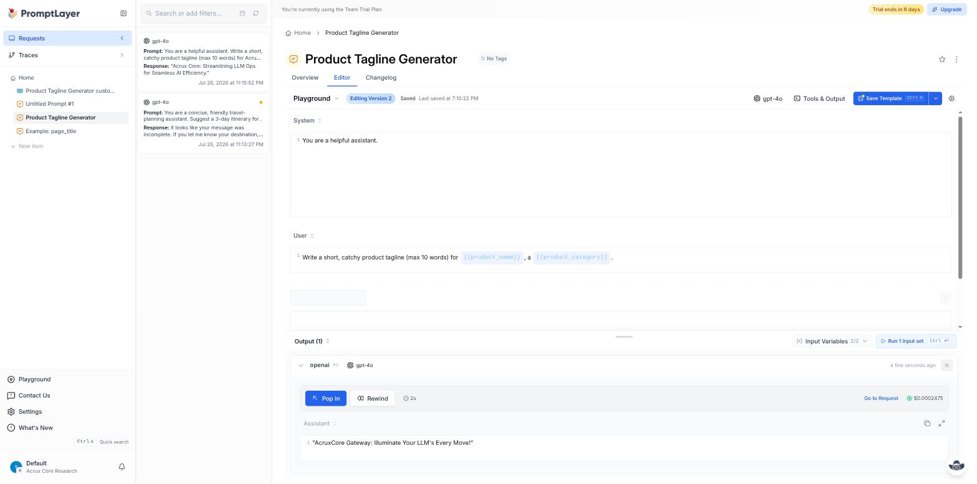
Task: Open the calendar date filter icon
Action: (242, 13)
